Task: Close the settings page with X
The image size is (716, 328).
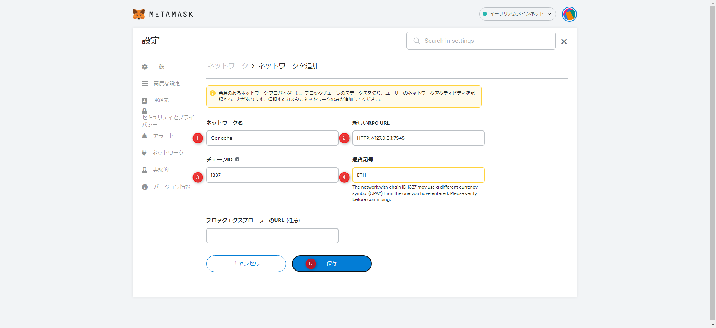Action: [564, 41]
